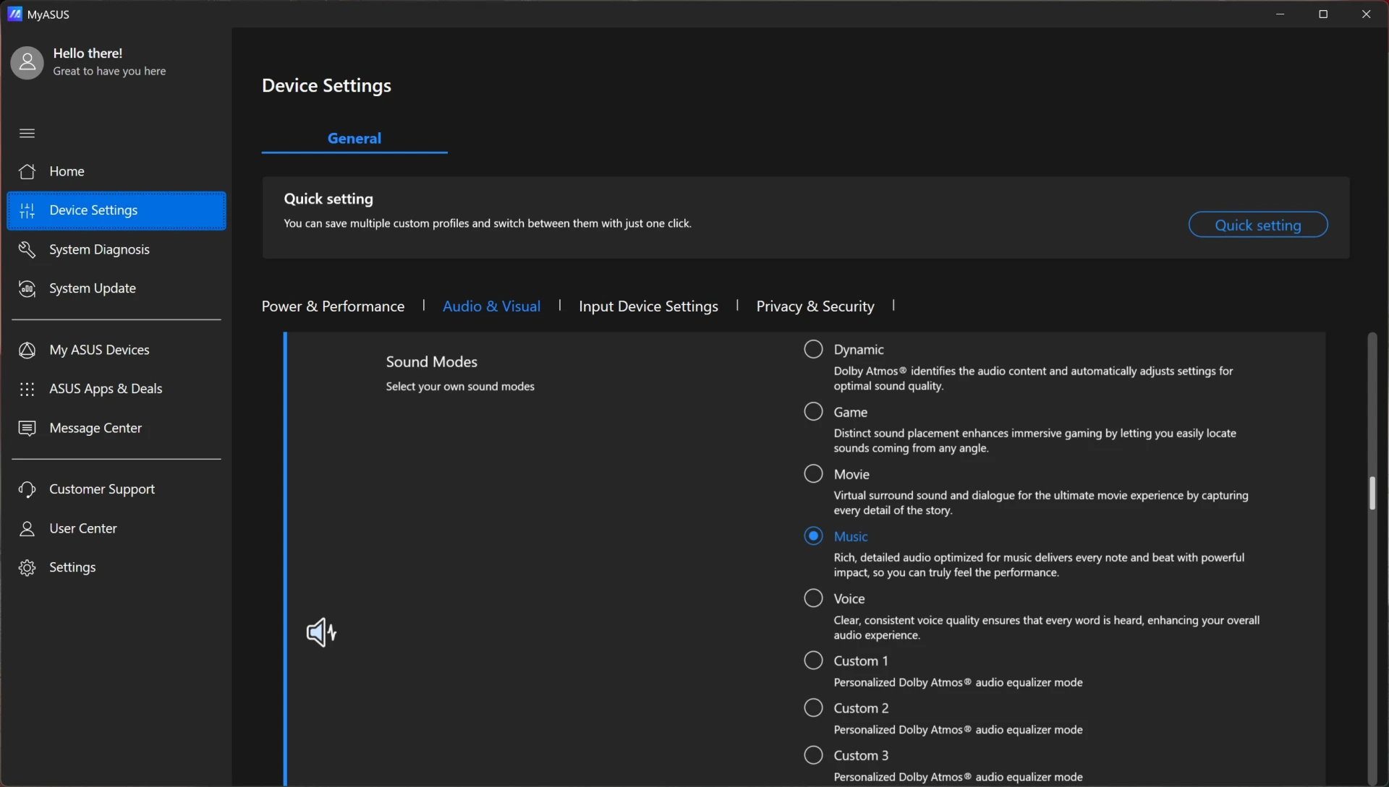Click the System Diagnosis wrench icon
The width and height of the screenshot is (1389, 787).
tap(27, 249)
